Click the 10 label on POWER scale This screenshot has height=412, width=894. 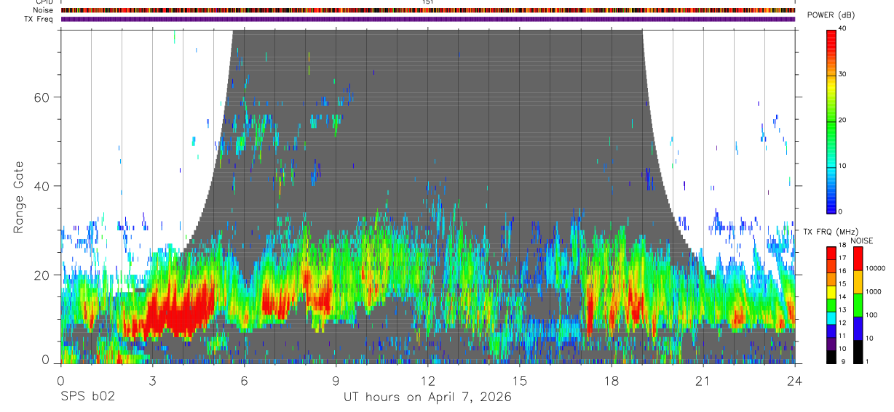(x=842, y=166)
